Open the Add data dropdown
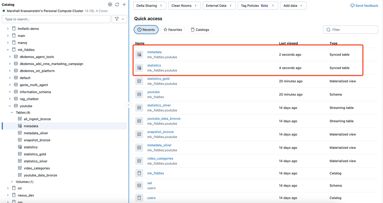Image resolution: width=383 pixels, height=203 pixels. point(293,5)
